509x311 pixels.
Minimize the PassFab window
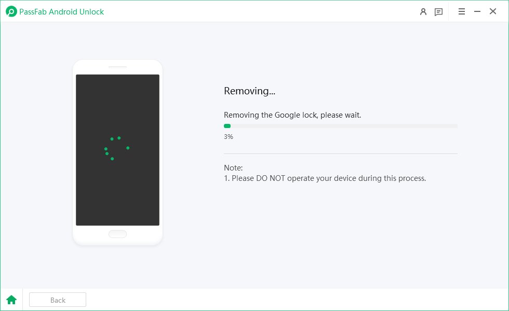477,11
